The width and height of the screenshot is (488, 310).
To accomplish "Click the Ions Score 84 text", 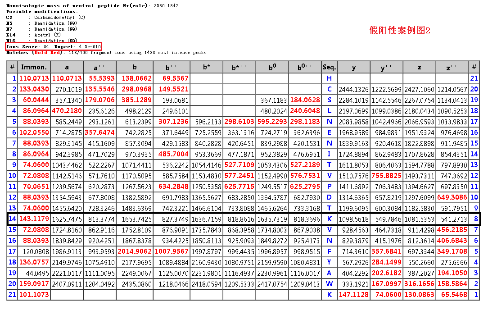I will click(28, 46).
